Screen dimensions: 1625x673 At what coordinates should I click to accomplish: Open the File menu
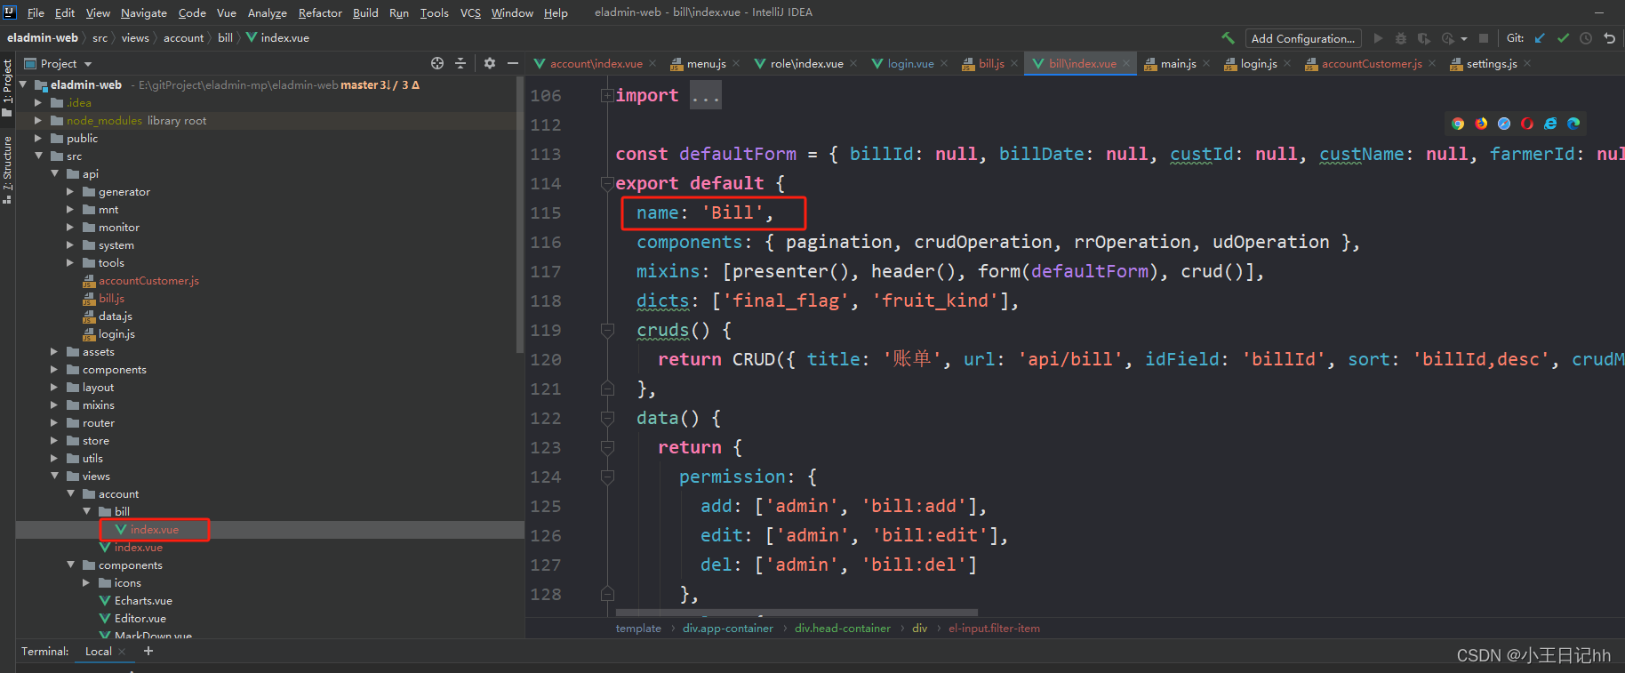[36, 12]
